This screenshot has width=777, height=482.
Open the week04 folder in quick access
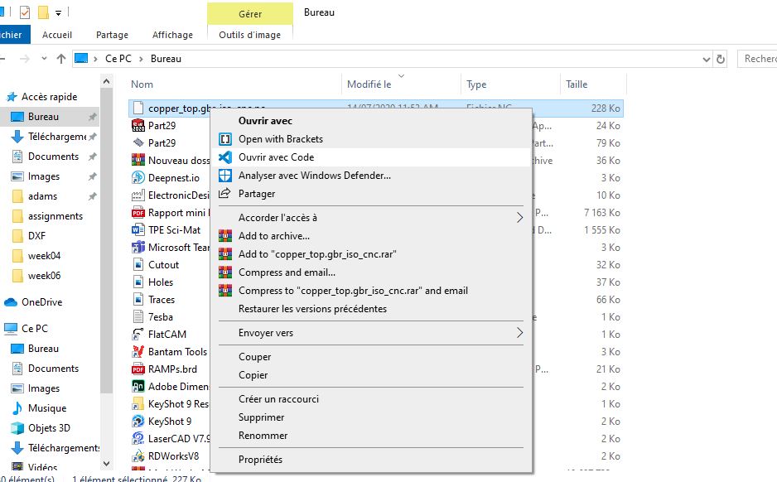coord(44,256)
